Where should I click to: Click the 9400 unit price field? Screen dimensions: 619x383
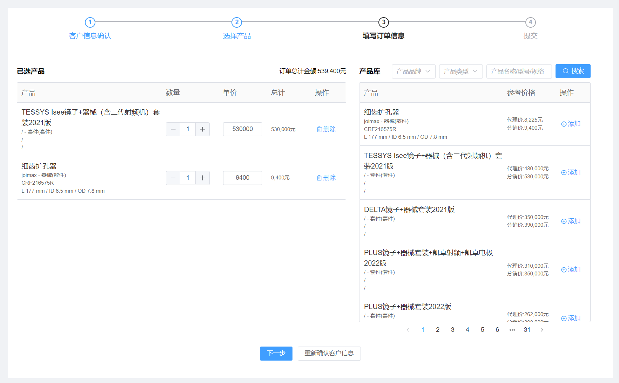(243, 178)
